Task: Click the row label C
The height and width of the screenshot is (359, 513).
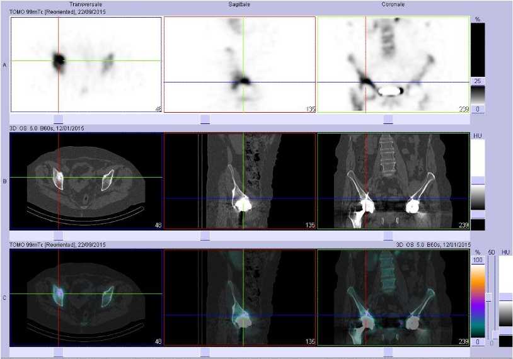Action: (4, 298)
